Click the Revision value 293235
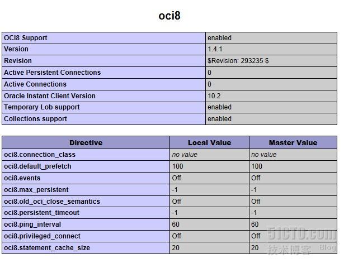This screenshot has height=263, width=344. (x=238, y=61)
